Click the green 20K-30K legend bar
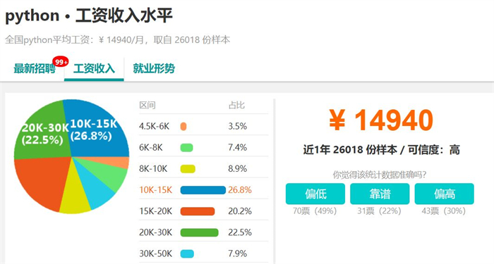Image resolution: width=494 pixels, height=264 pixels. pyautogui.click(x=199, y=232)
